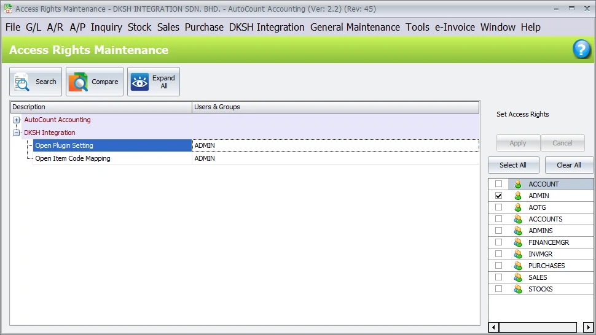
Task: Select the Open Plugin Setting row
Action: tap(112, 145)
